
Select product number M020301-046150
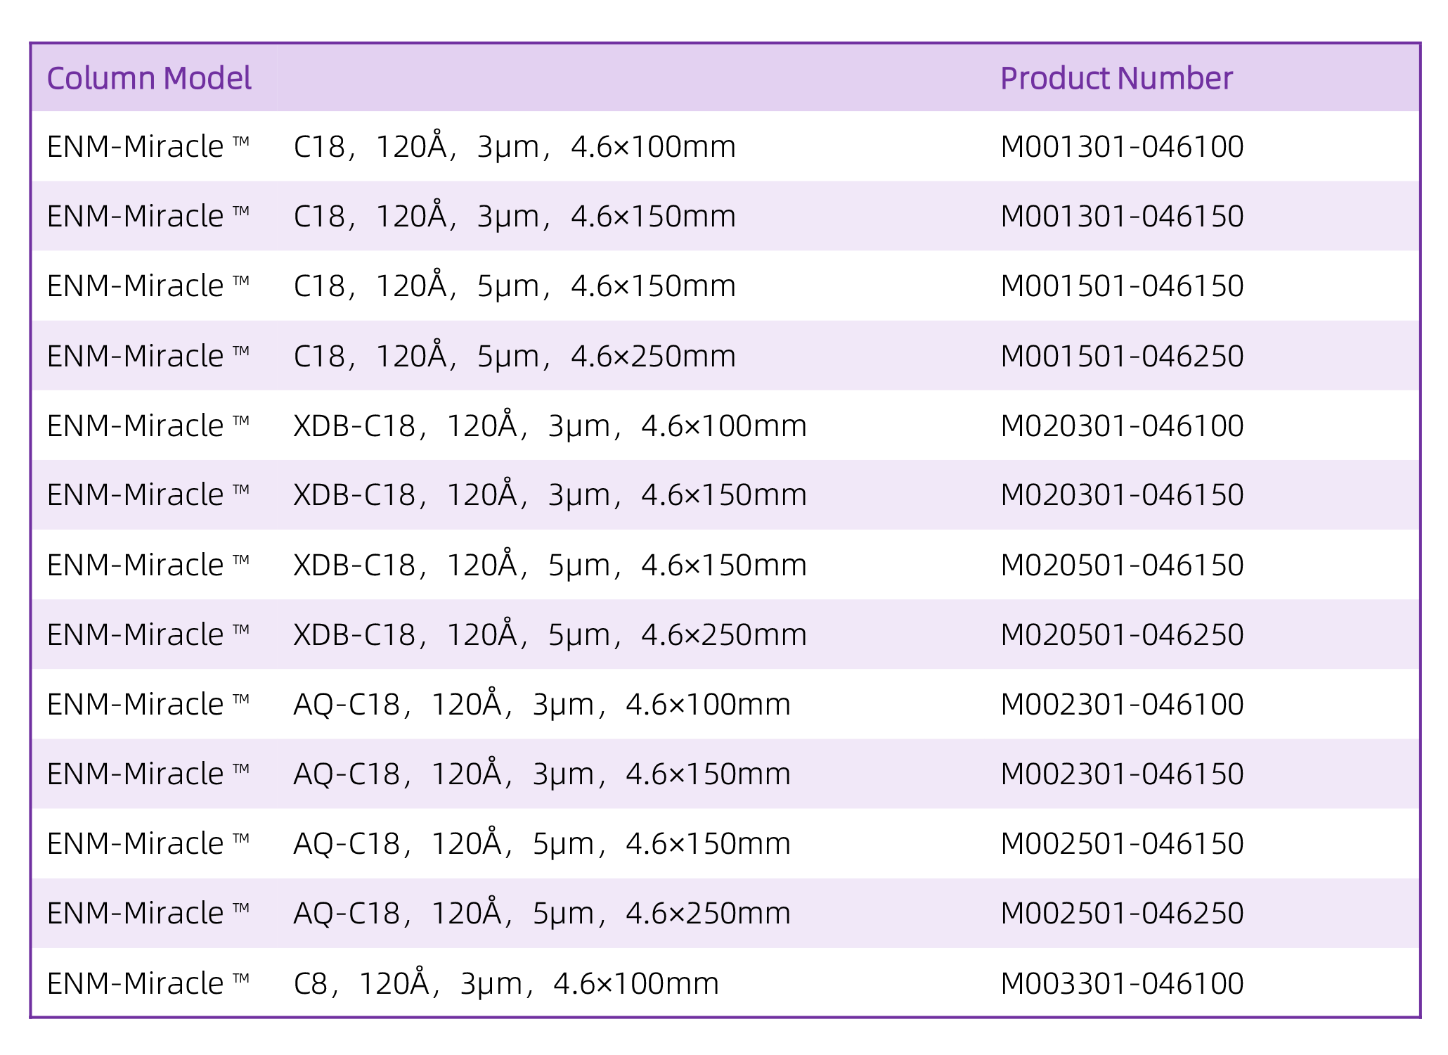click(1122, 494)
